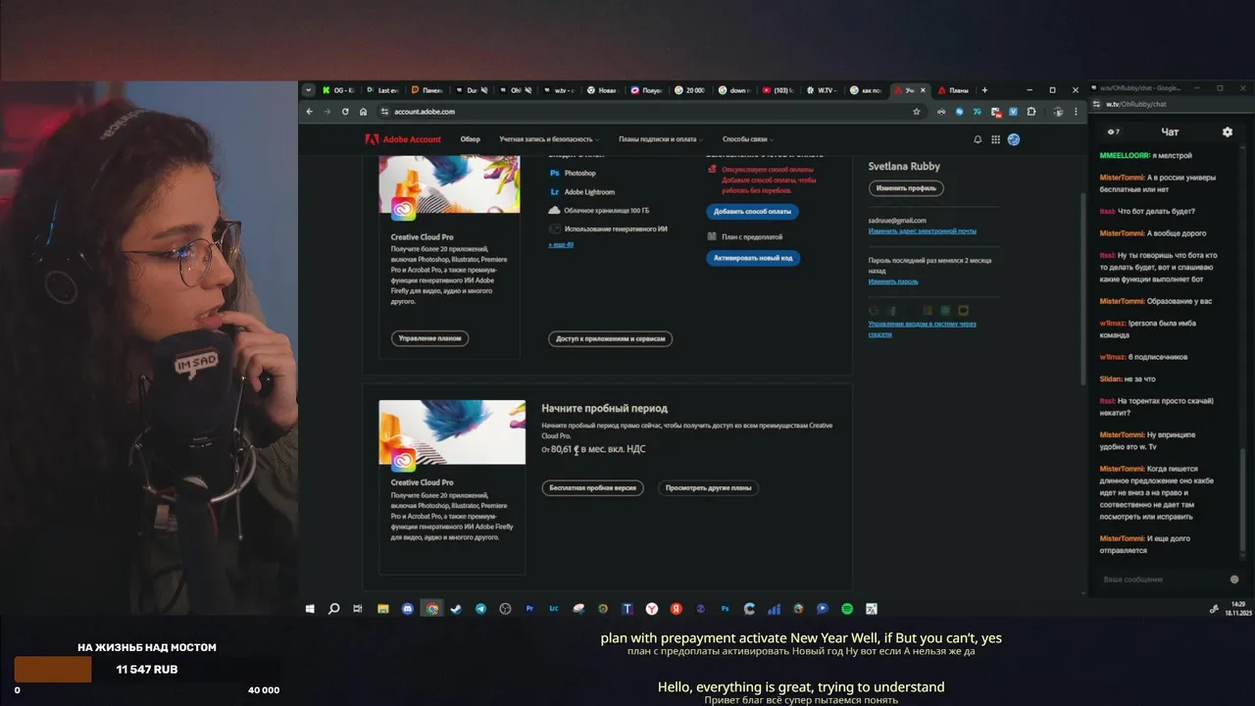Click 'Изменить профиль' button

[905, 188]
